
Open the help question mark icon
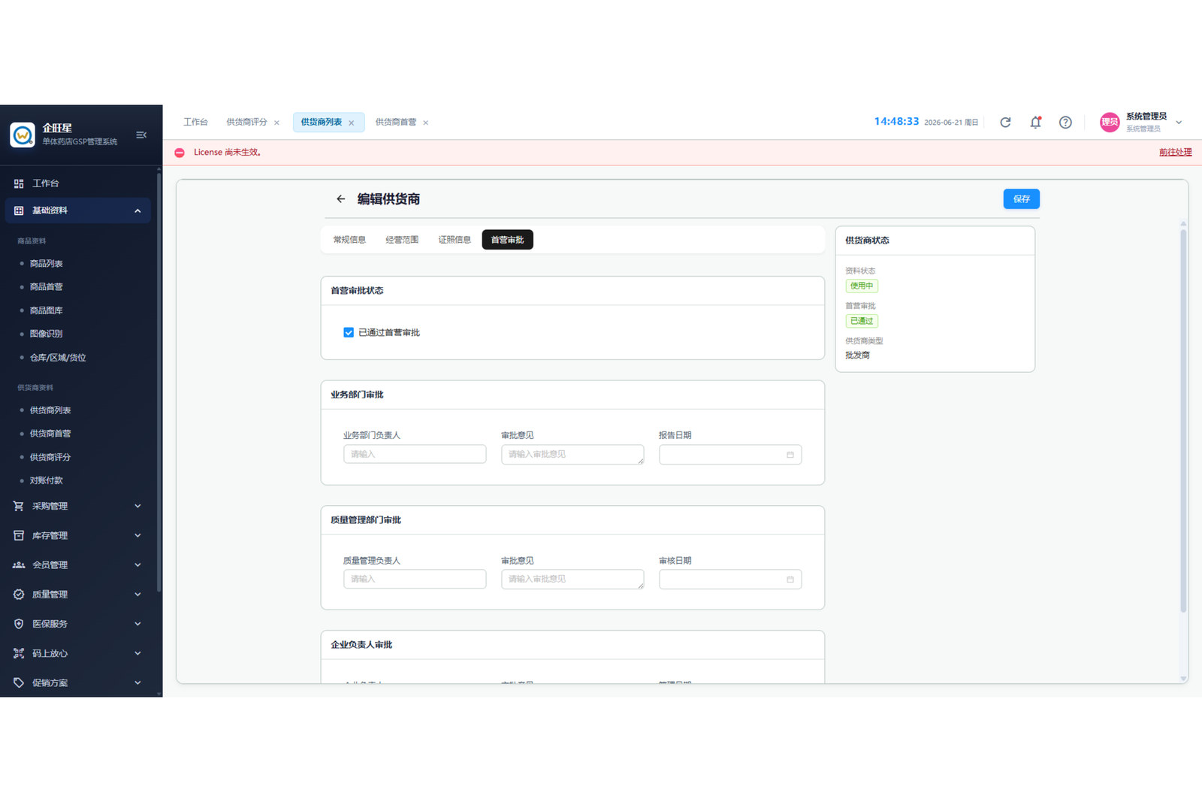pos(1065,123)
